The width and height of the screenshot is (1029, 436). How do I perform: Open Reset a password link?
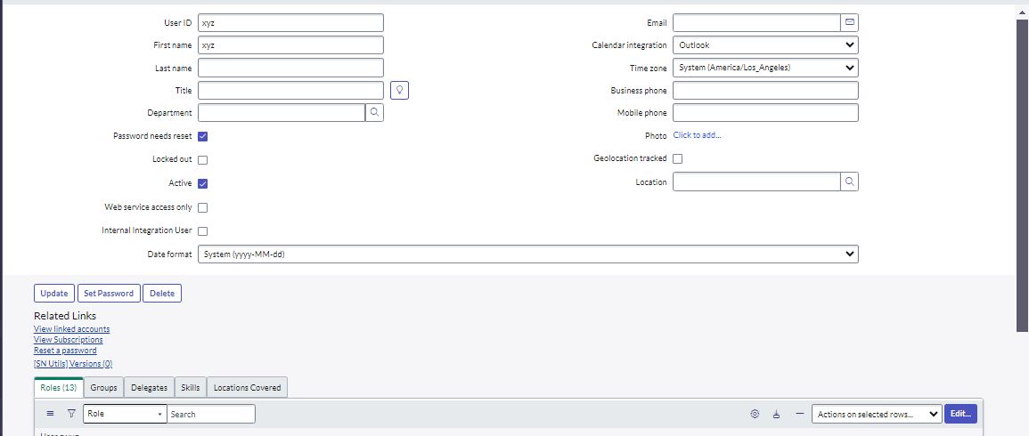(x=66, y=350)
